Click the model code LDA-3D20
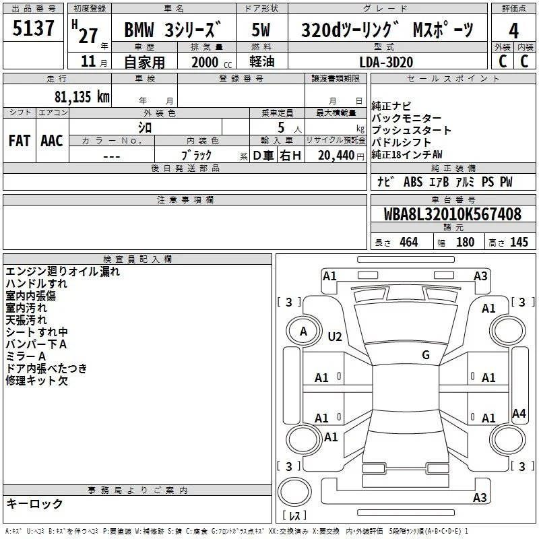Image resolution: width=539 pixels, height=539 pixels. 386,62
